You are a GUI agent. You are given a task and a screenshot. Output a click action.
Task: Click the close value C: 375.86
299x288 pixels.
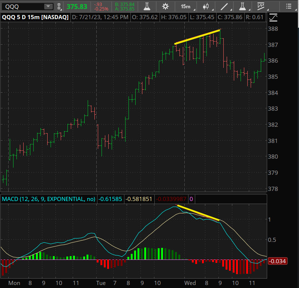pyautogui.click(x=230, y=17)
